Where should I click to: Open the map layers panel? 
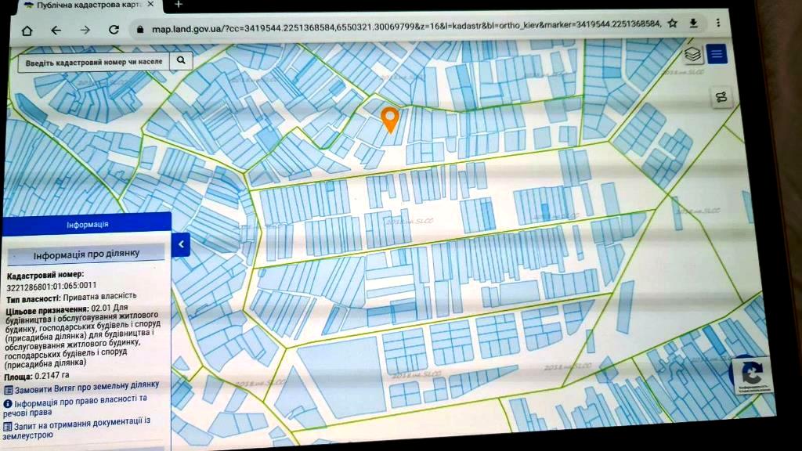click(x=692, y=55)
